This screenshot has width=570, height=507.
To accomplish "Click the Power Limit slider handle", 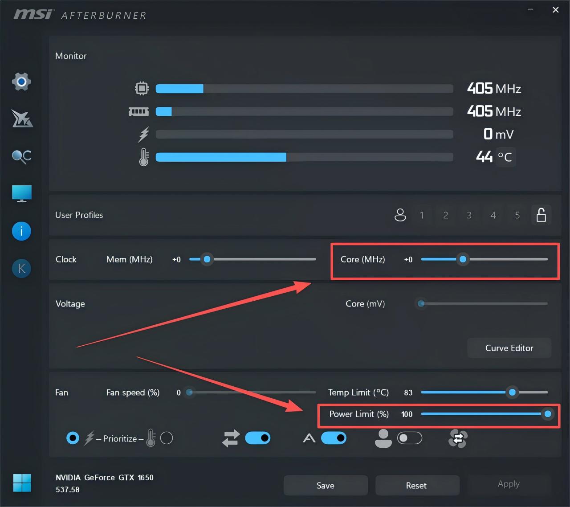I will point(548,414).
